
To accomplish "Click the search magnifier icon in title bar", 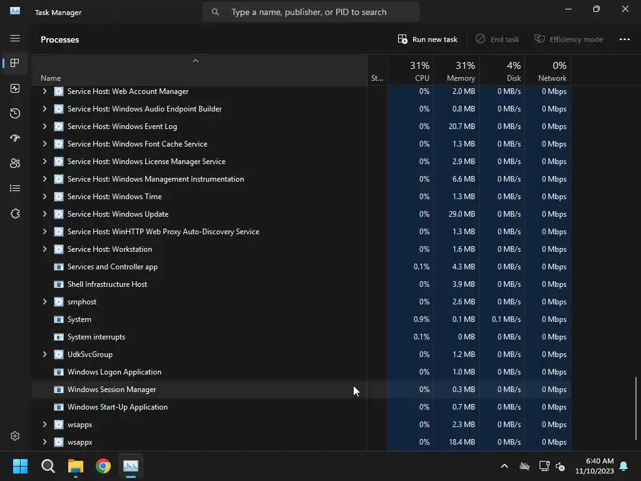I will [215, 12].
